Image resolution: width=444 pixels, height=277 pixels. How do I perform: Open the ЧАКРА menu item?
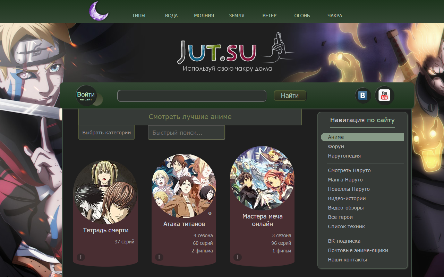point(335,16)
